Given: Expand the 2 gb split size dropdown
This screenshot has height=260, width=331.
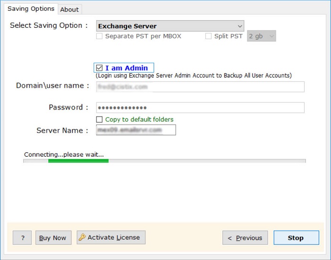Looking at the screenshot, I should (261, 36).
